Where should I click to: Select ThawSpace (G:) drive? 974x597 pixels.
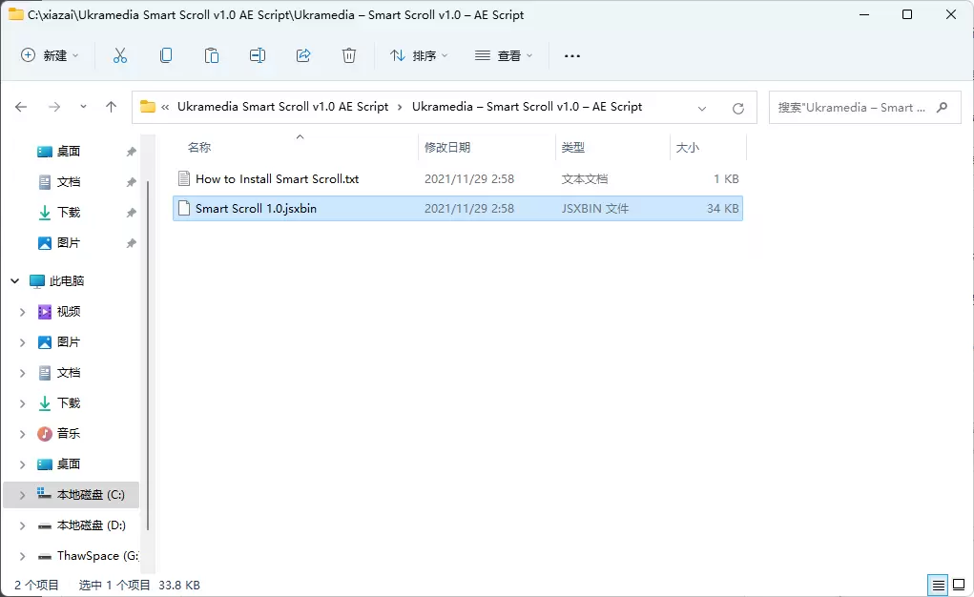tap(97, 556)
